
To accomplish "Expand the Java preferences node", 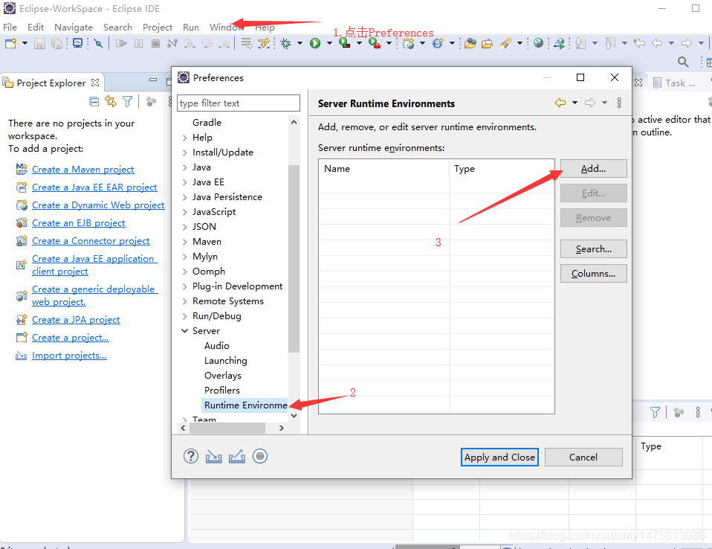I will tap(185, 167).
